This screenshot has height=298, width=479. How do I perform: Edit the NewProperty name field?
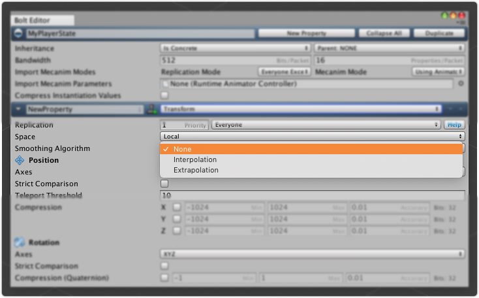pos(84,109)
